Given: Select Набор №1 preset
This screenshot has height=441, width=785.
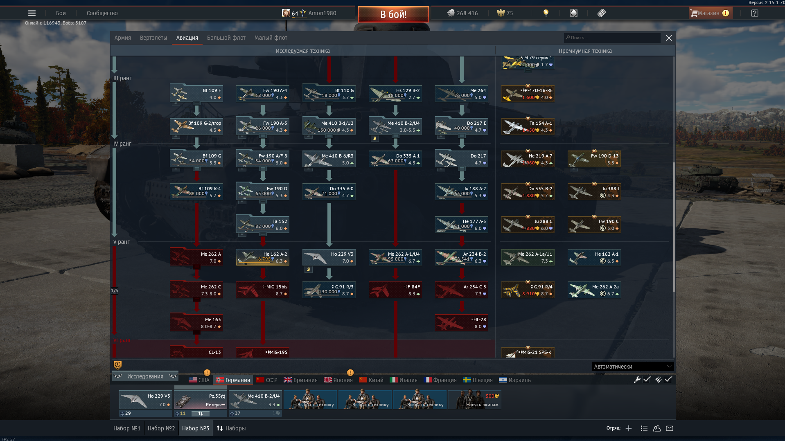Looking at the screenshot, I should 127,428.
